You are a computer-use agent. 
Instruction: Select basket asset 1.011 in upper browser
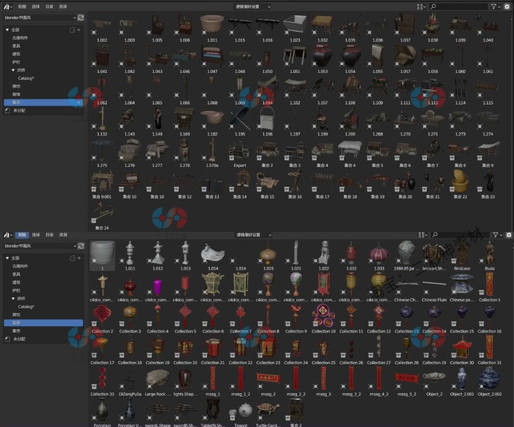[212, 24]
